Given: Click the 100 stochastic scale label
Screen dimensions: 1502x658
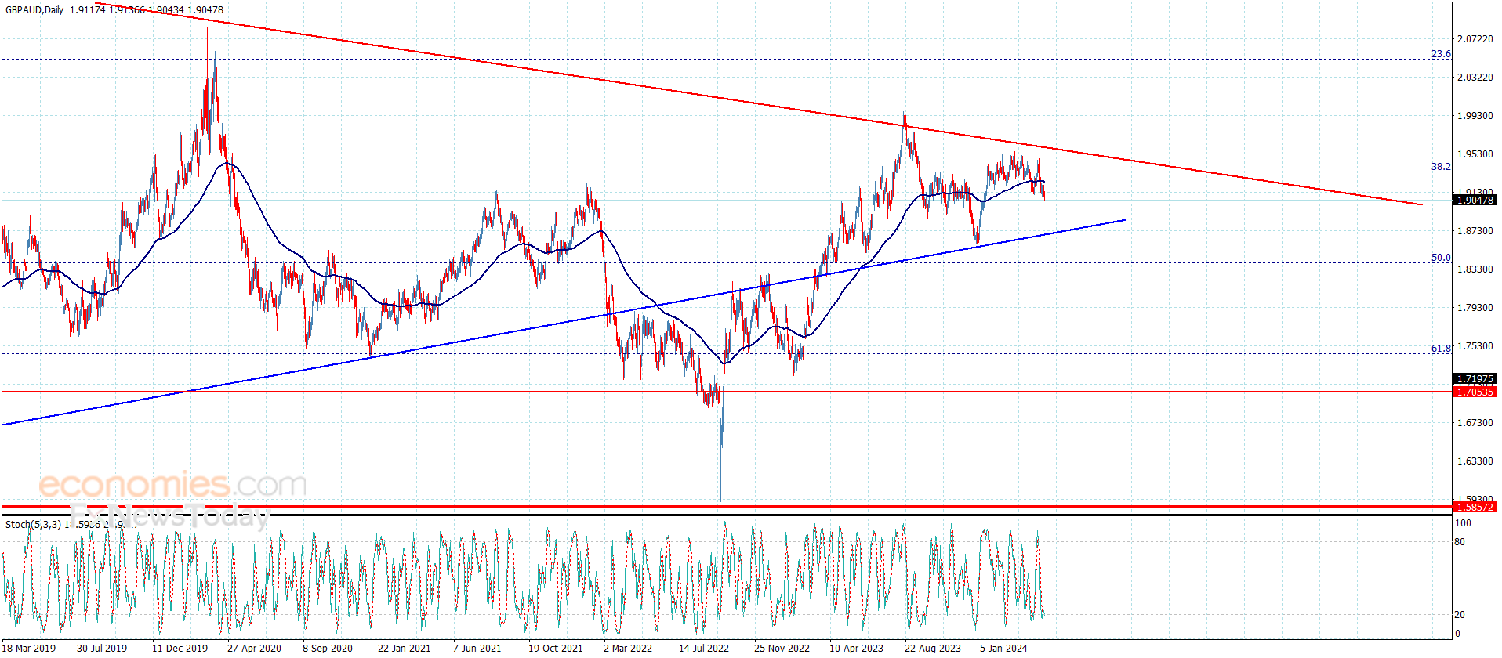Looking at the screenshot, I should coord(1463,523).
